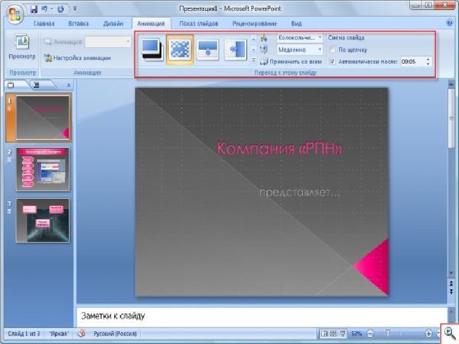459x344 pixels.
Task: Click the transition star icon beside slide 2
Action: coord(9,160)
